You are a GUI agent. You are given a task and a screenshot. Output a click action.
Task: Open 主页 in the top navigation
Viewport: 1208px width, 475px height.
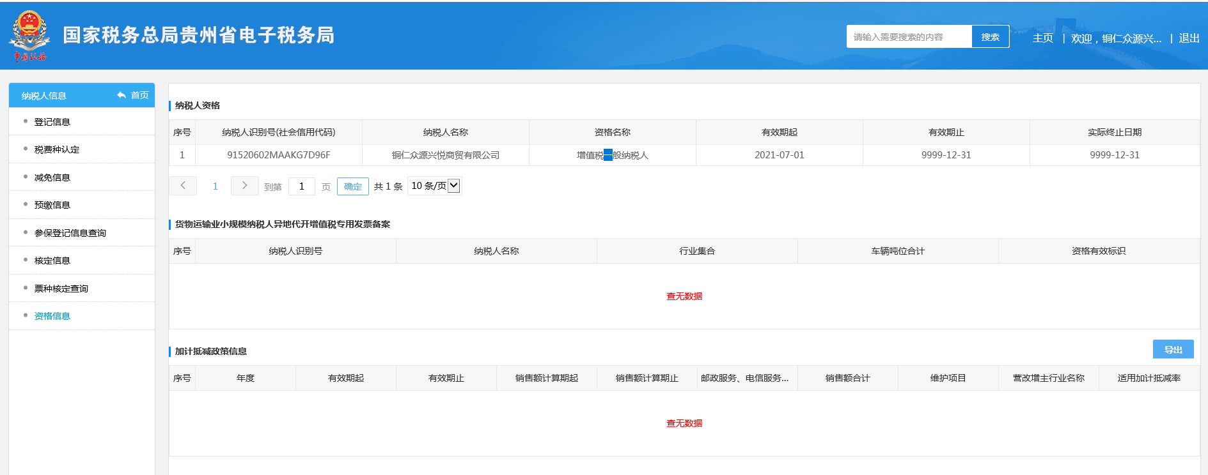[x=1042, y=38]
